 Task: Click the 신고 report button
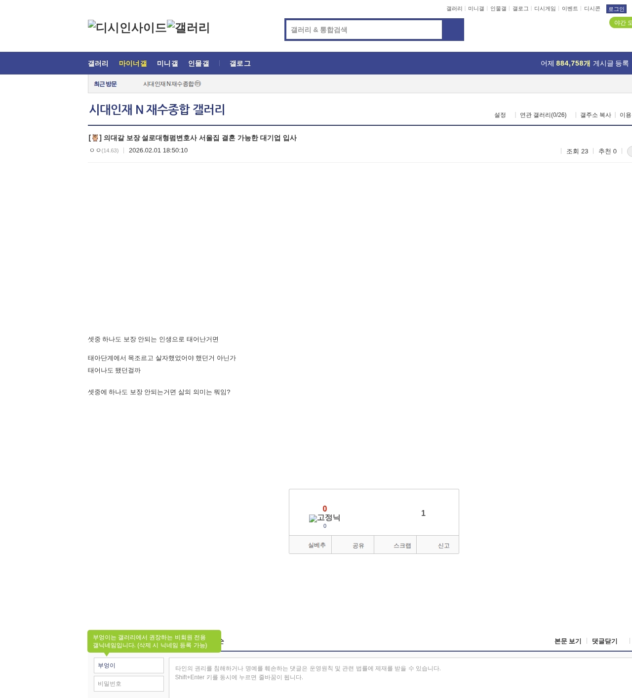click(x=438, y=545)
